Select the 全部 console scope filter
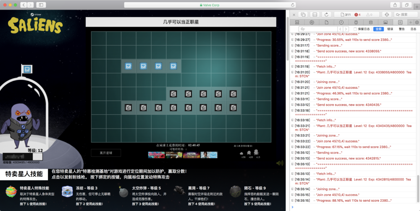420x211 pixels. click(x=378, y=29)
